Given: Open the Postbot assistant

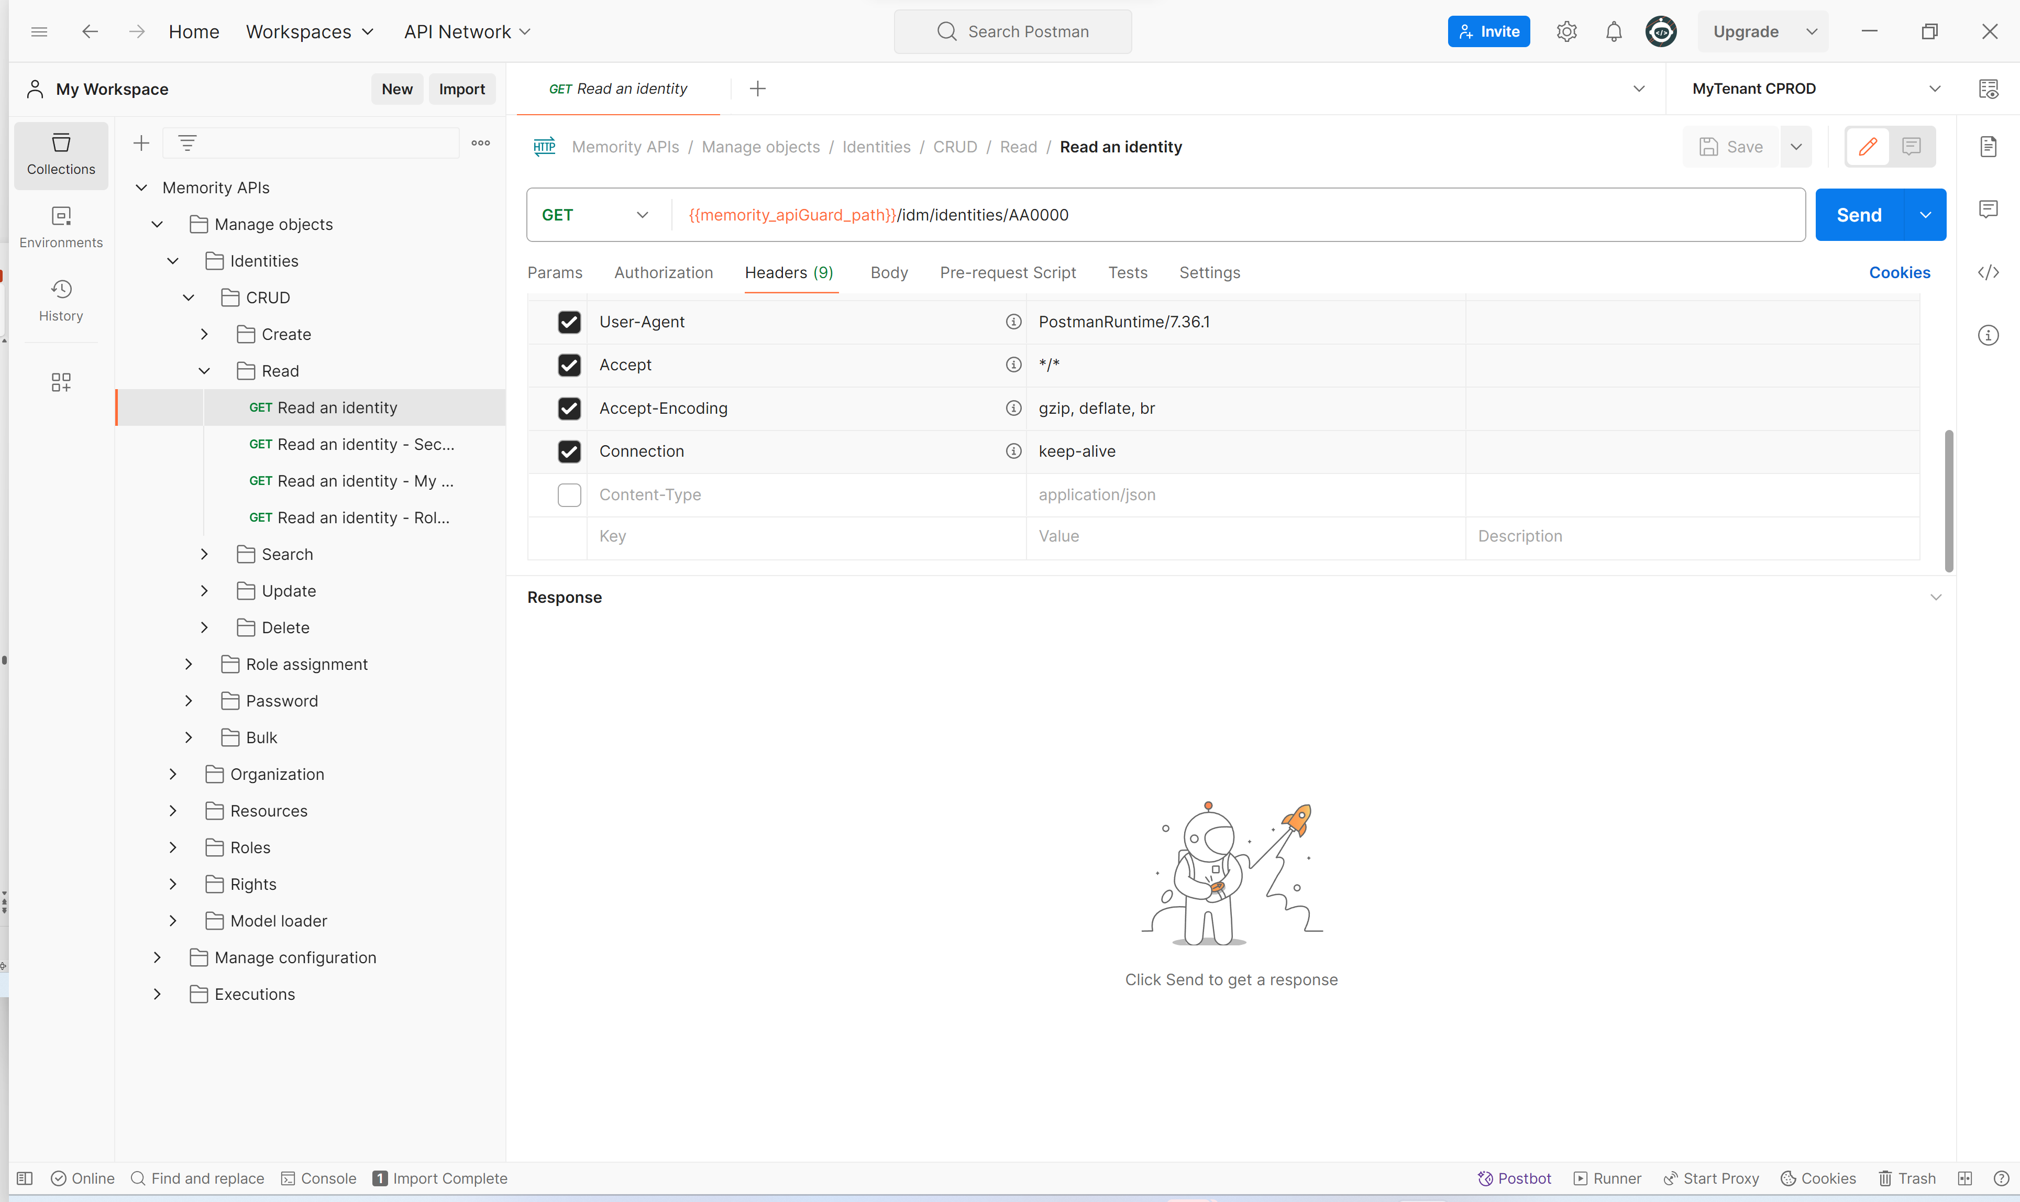Looking at the screenshot, I should pos(1514,1178).
